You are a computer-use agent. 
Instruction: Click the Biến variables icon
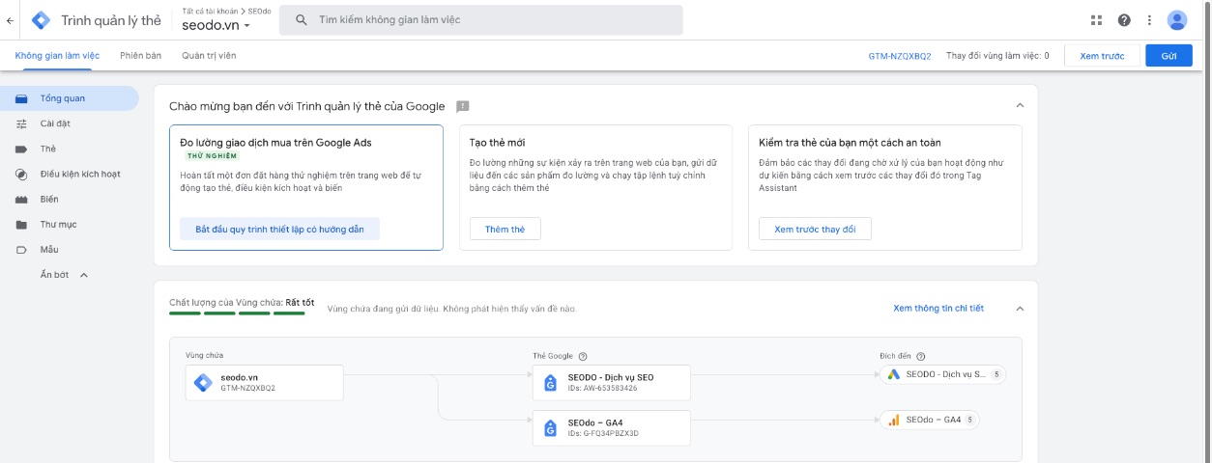(x=21, y=200)
